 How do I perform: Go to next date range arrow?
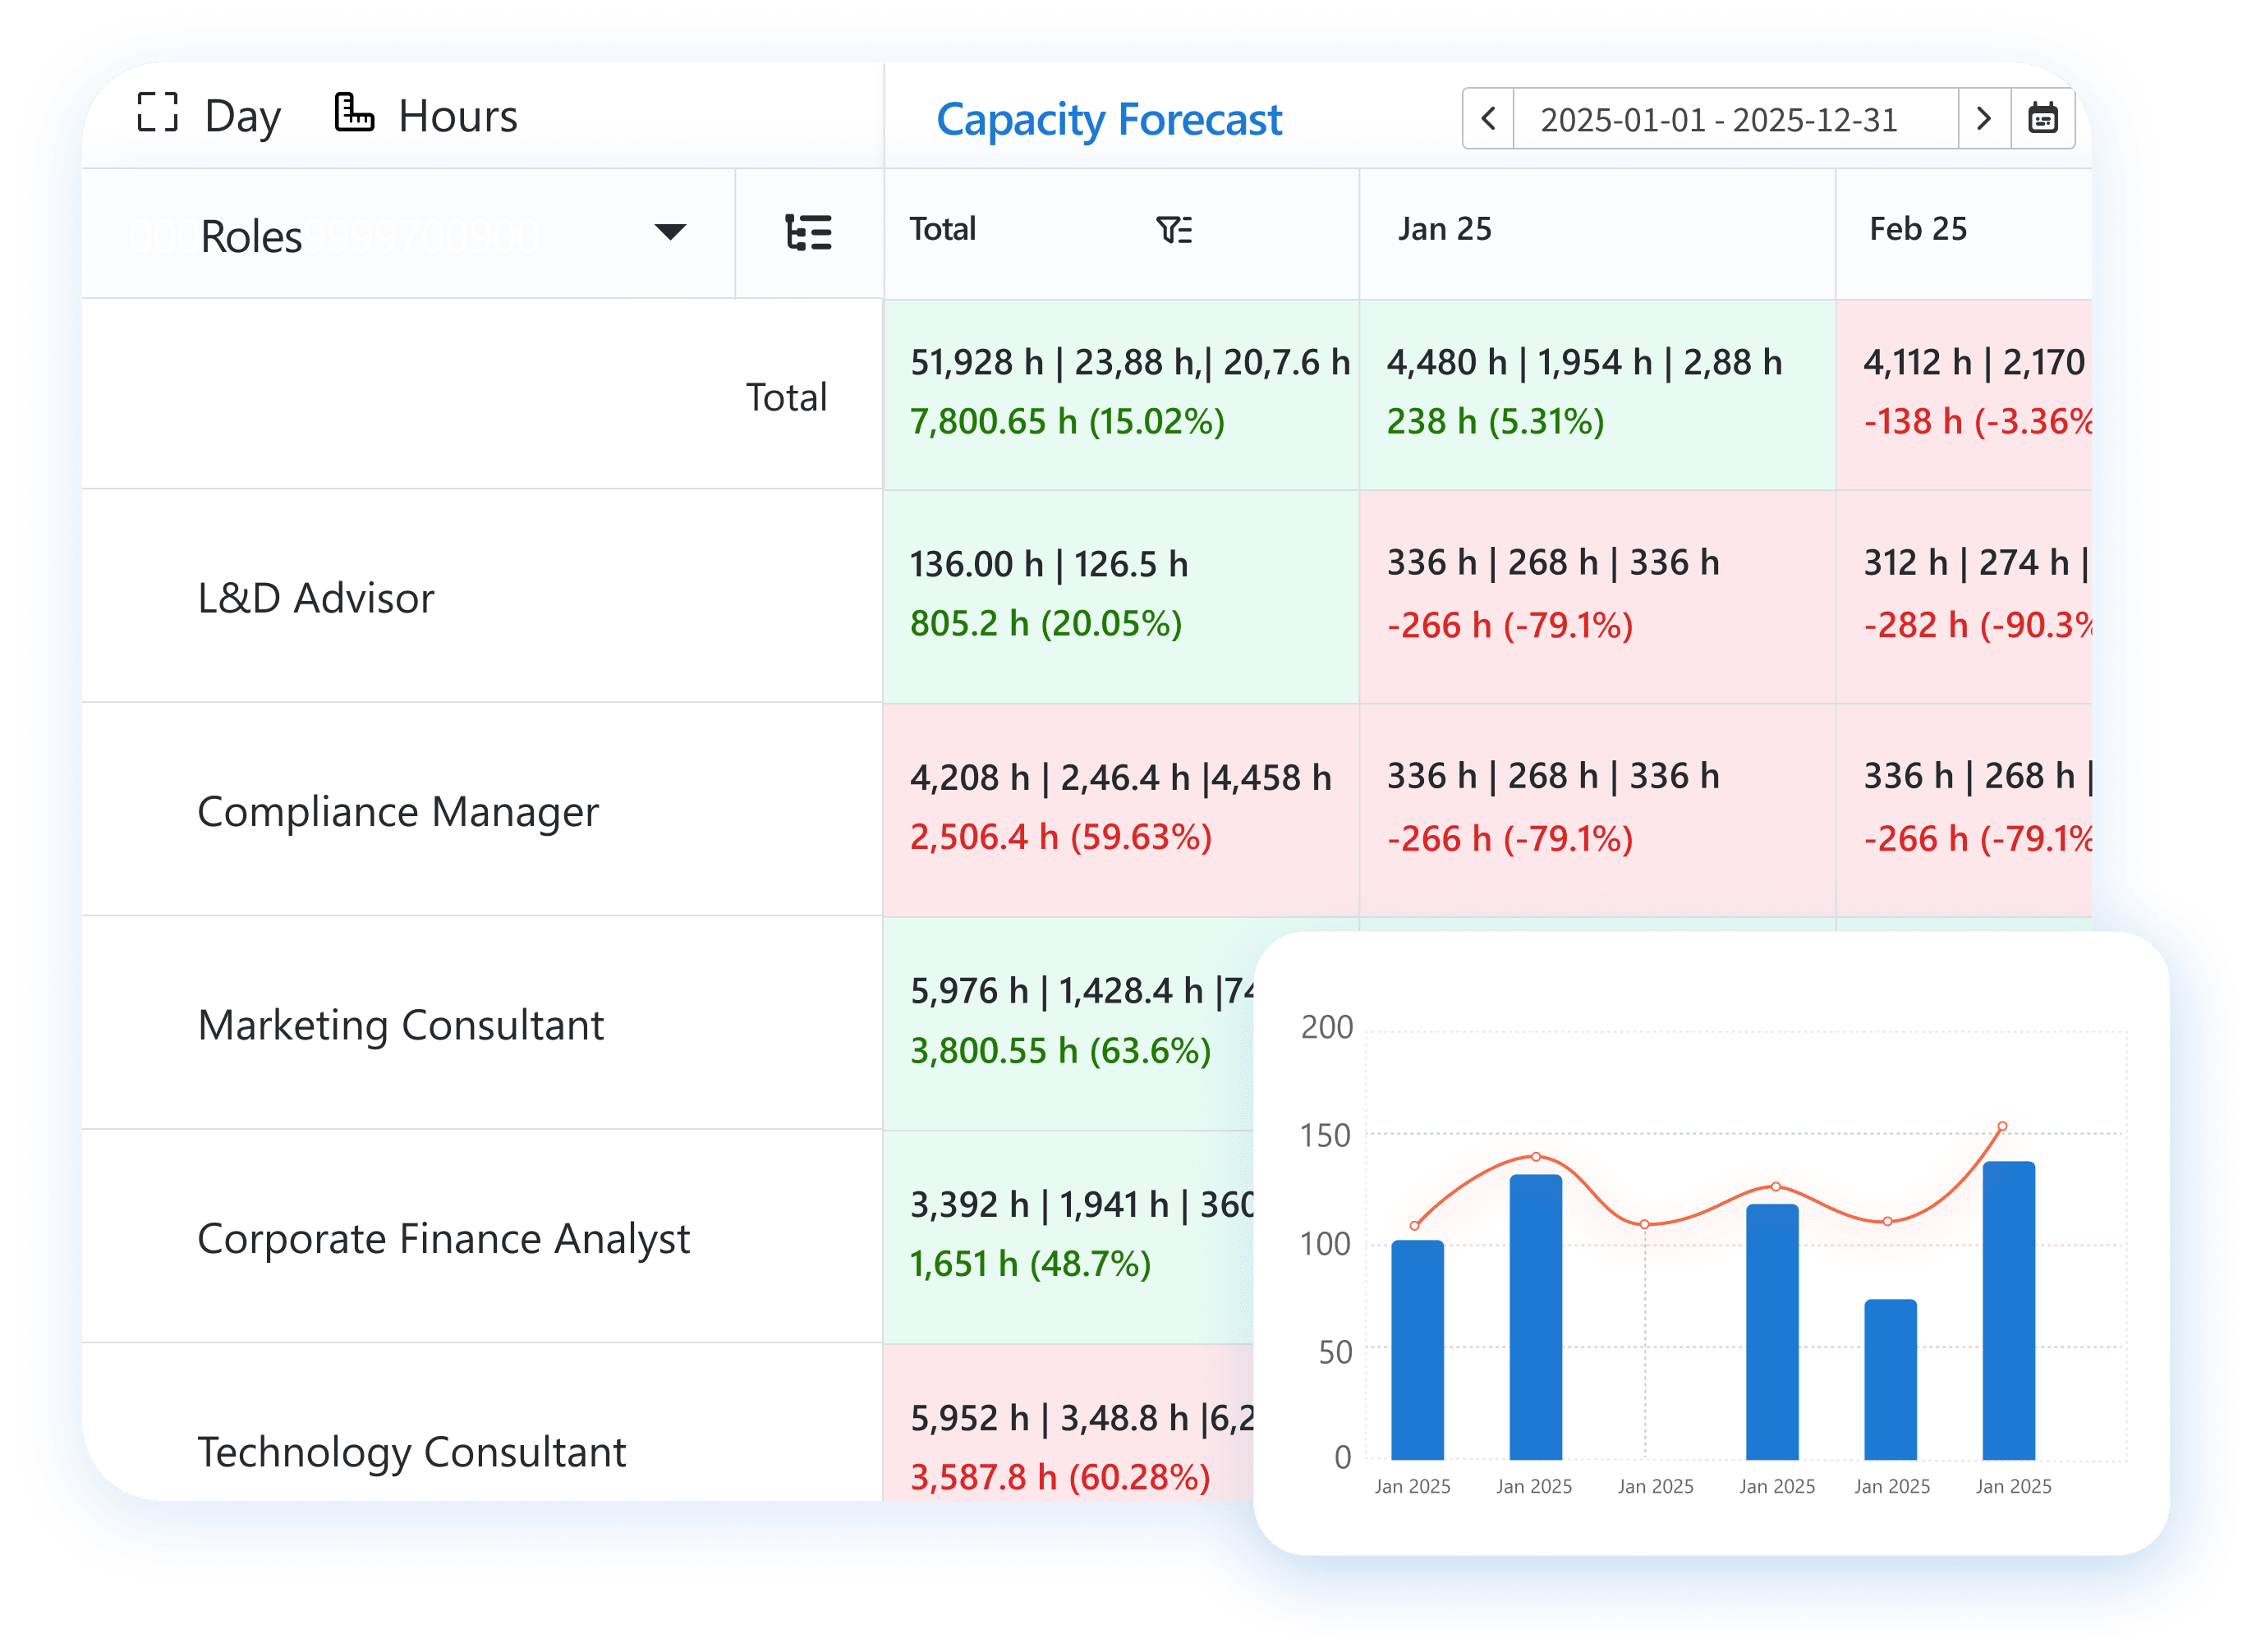1984,119
